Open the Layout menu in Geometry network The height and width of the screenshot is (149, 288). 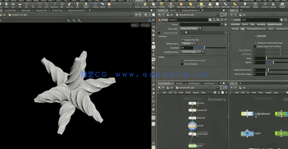[x=196, y=93]
